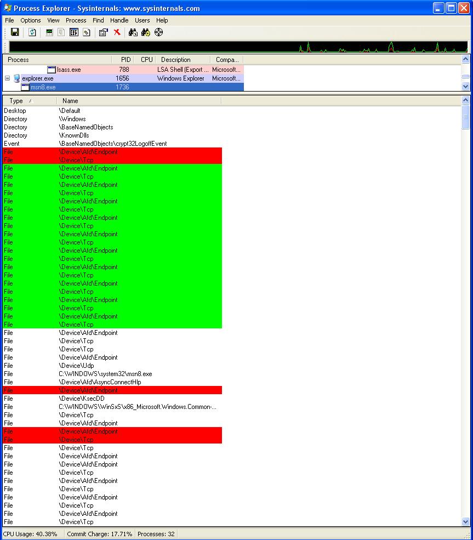Open the Options menu
The image size is (473, 540).
coord(31,20)
